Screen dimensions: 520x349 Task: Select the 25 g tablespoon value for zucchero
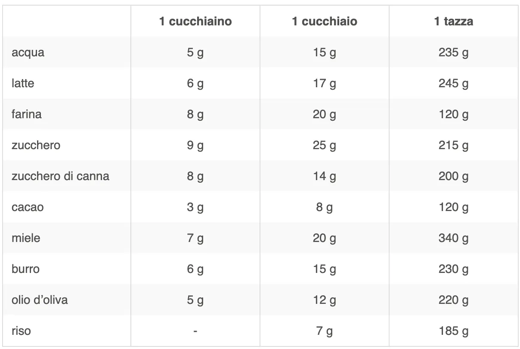325,145
